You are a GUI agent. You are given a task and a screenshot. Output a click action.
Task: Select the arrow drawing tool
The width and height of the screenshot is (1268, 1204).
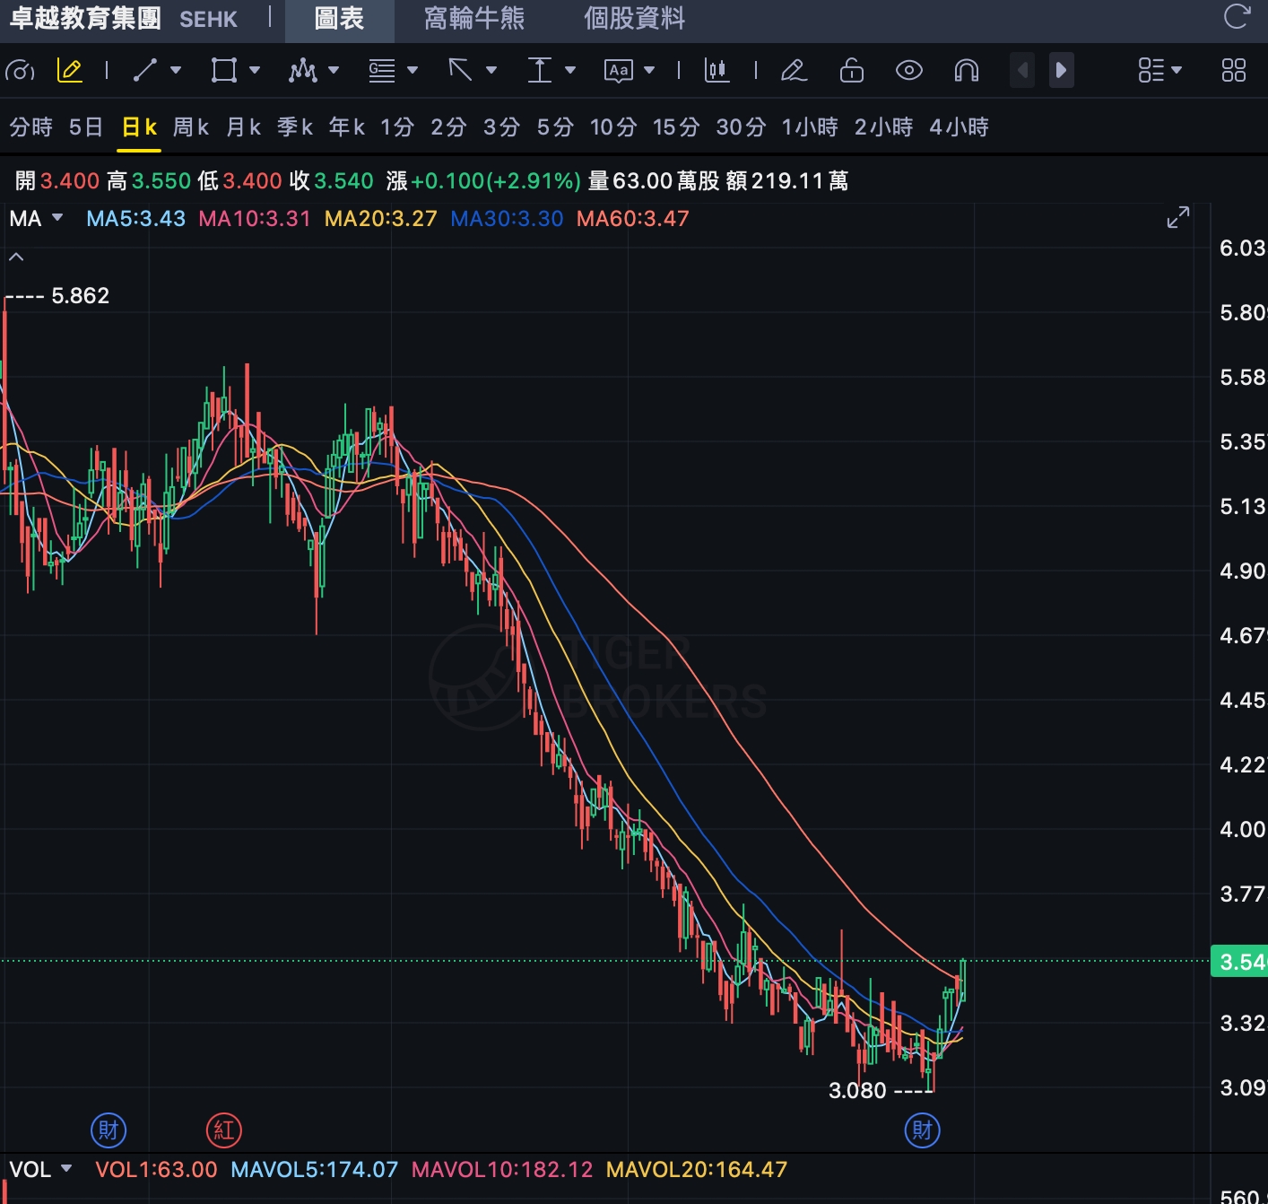click(460, 70)
